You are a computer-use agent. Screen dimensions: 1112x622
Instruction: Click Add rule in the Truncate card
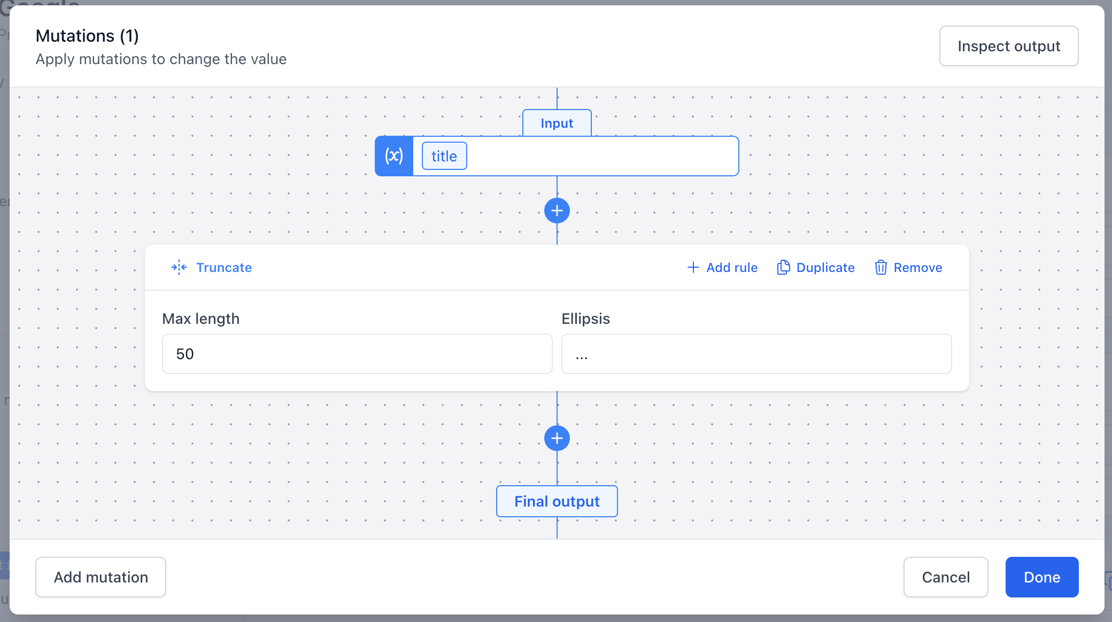(731, 267)
